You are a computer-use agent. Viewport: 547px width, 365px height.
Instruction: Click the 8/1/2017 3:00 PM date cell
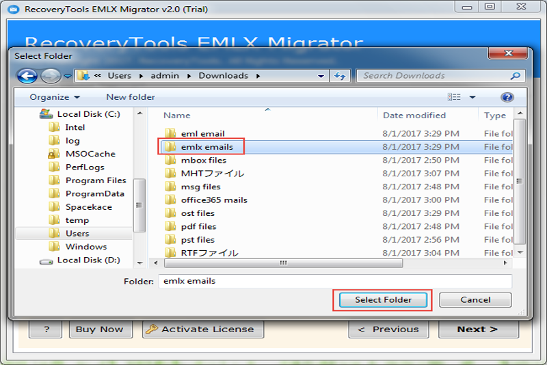point(421,200)
